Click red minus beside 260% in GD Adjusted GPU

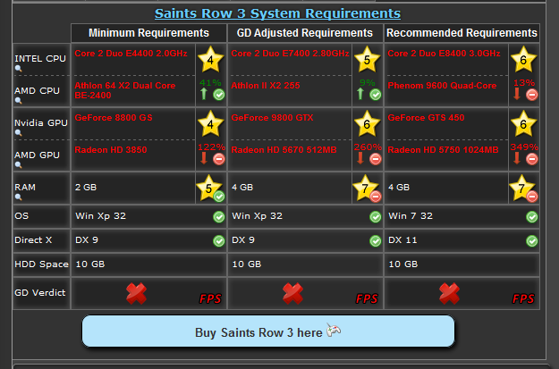pyautogui.click(x=376, y=159)
